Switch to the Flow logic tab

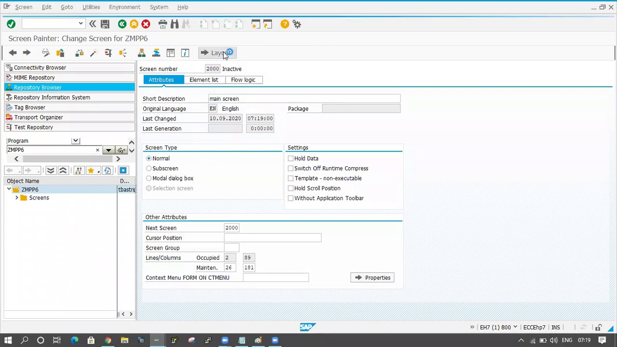coord(243,80)
